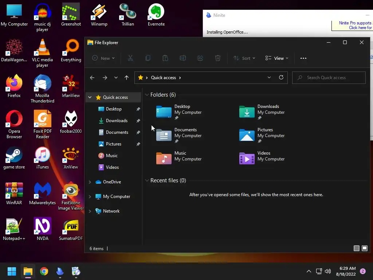Select the Videos folder tile
The width and height of the screenshot is (373, 280).
[x=262, y=158]
